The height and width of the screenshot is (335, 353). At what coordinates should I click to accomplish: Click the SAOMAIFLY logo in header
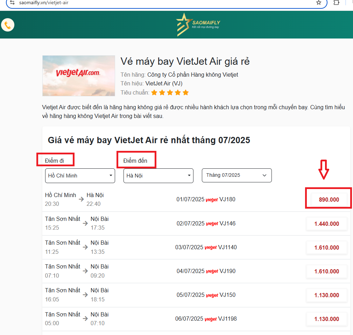198,25
